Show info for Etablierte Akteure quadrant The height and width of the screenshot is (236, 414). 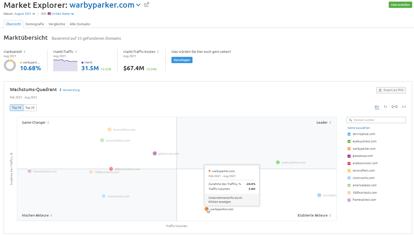coord(330,215)
